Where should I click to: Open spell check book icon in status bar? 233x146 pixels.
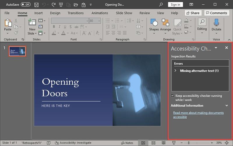click(x=49, y=143)
